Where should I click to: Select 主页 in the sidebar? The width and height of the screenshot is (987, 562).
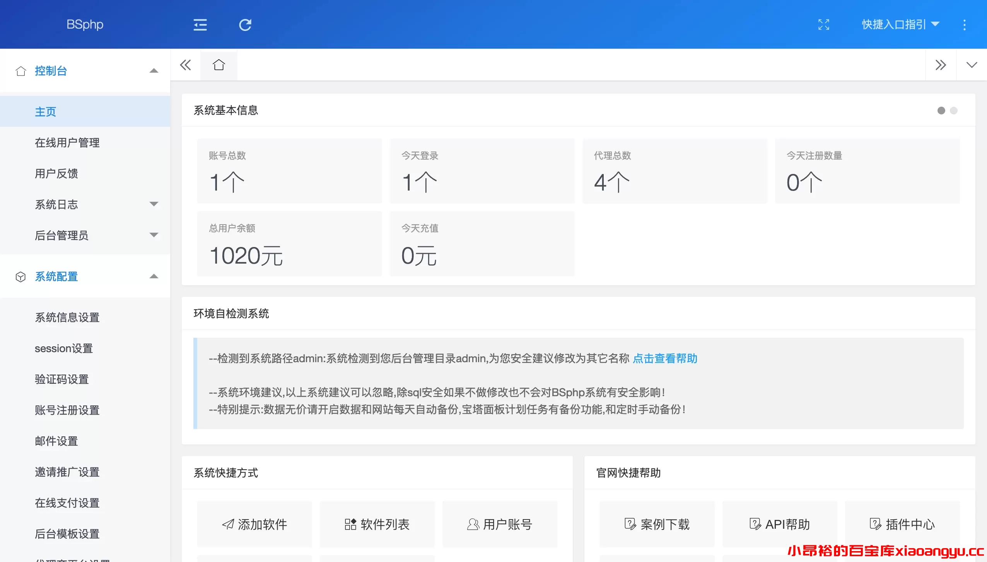(45, 111)
